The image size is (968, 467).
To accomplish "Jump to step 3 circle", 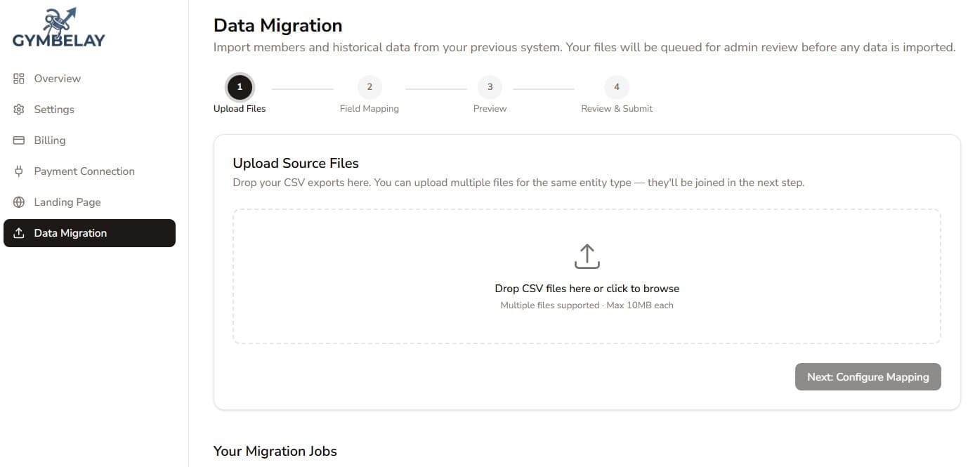I will [490, 88].
